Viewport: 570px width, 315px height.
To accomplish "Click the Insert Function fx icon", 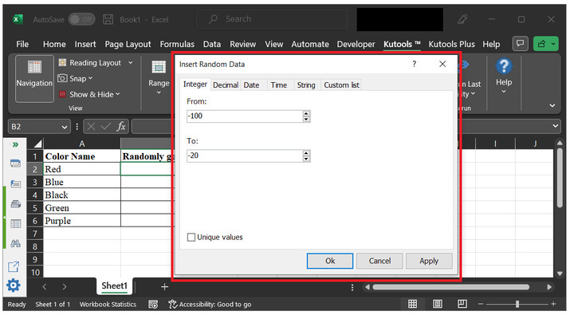I will coord(121,127).
